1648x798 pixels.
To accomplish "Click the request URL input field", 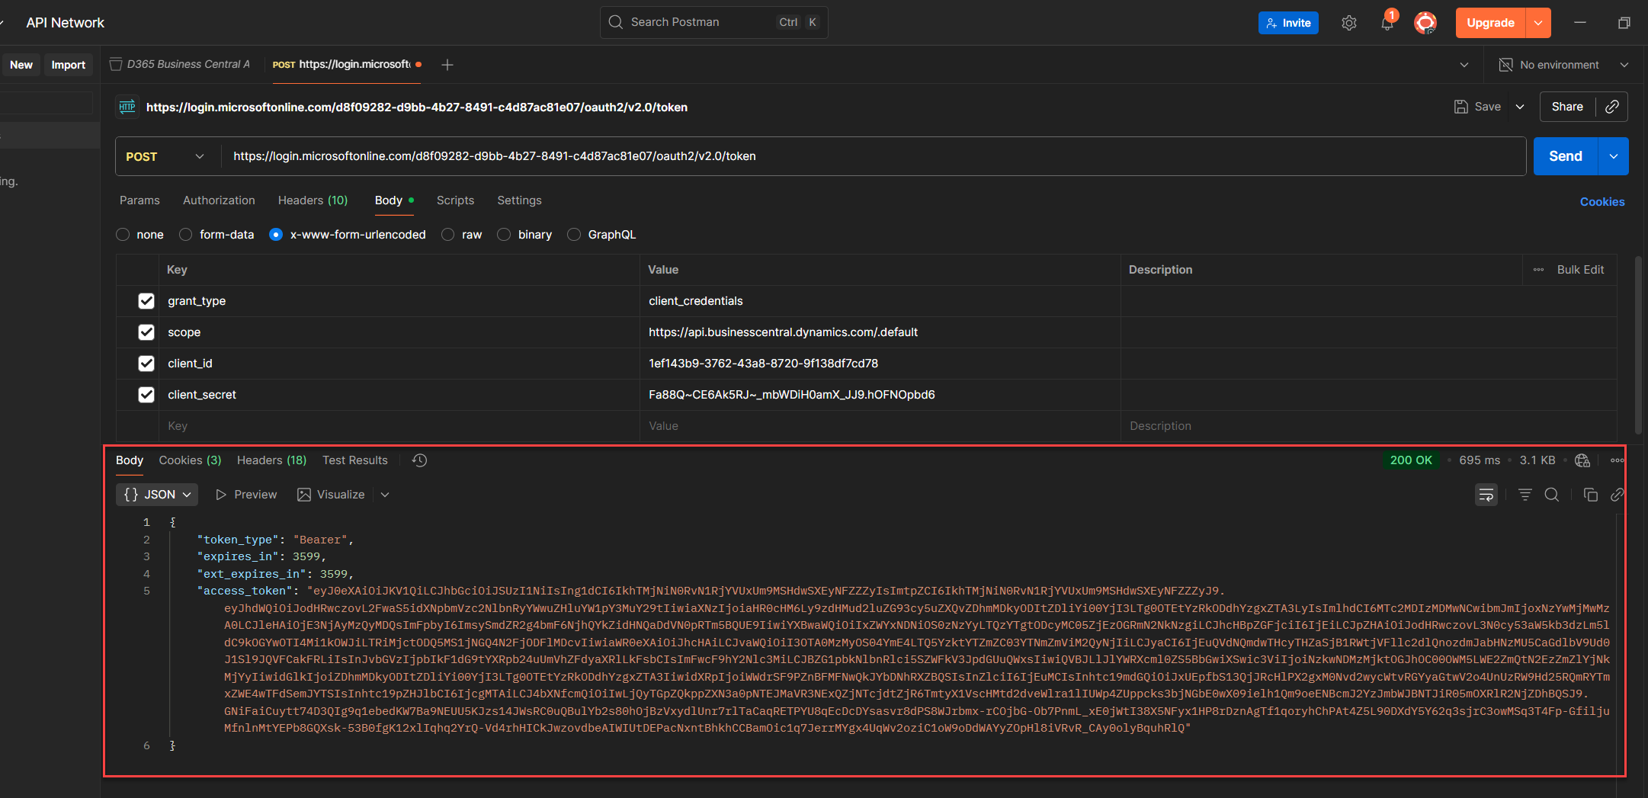I will pyautogui.click(x=874, y=156).
